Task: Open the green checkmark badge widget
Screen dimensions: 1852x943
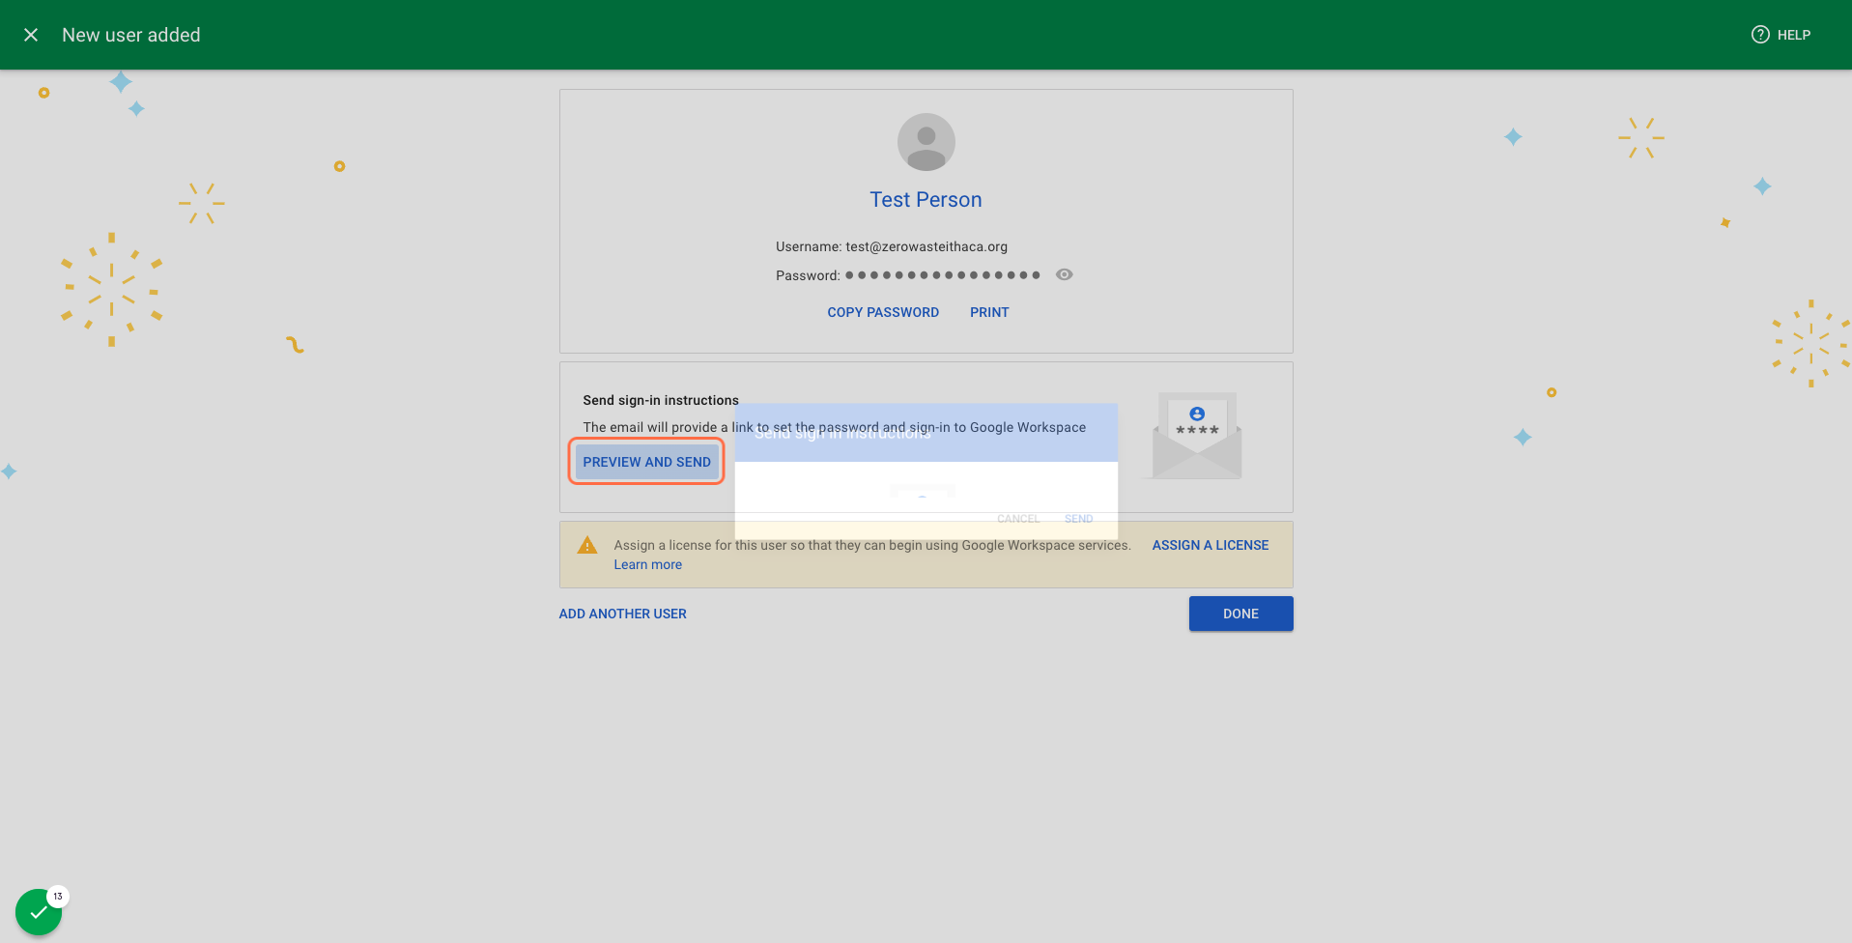Action: [x=39, y=912]
